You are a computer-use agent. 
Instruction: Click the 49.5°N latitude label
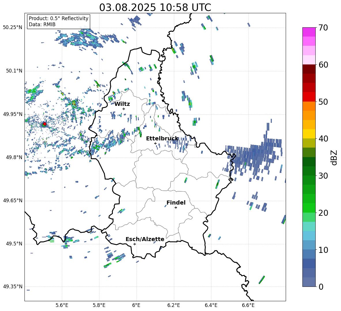(14, 244)
